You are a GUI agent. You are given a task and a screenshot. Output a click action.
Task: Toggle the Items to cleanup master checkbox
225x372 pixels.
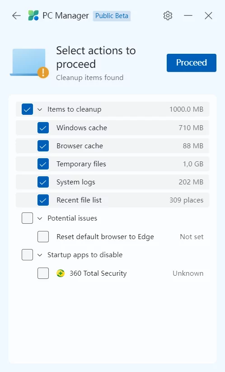click(x=27, y=109)
